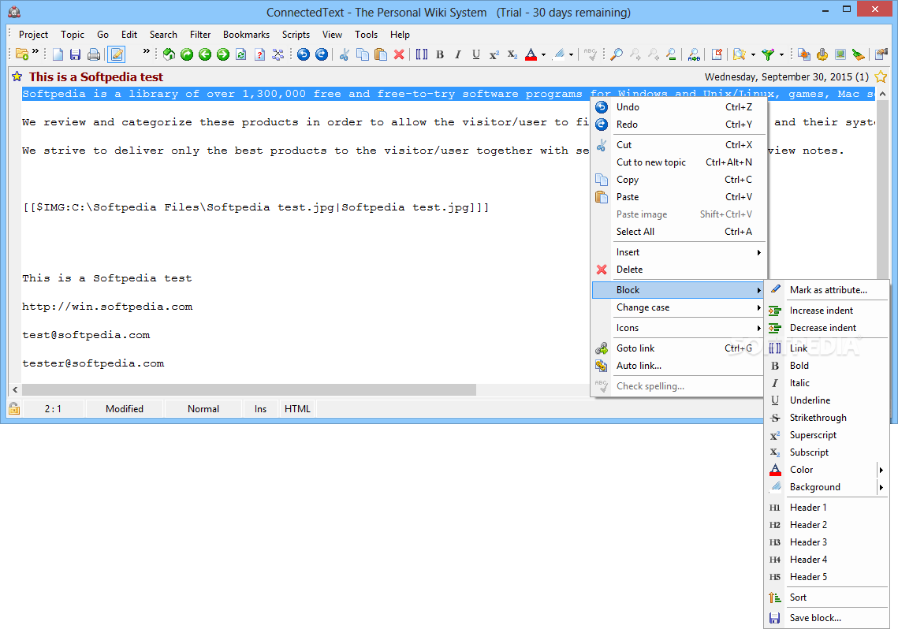Click the green brush icon near toolbar end
Image resolution: width=898 pixels, height=629 pixels.
click(x=859, y=54)
